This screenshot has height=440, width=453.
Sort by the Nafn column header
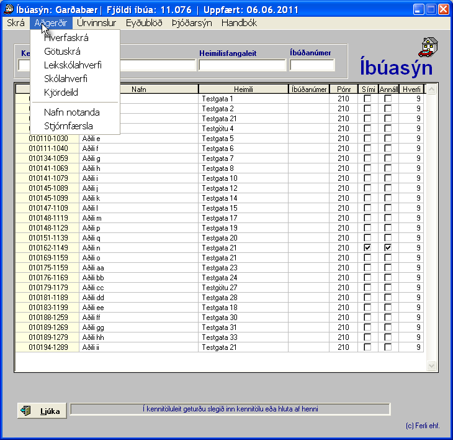pos(138,89)
